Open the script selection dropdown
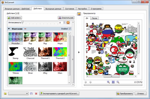 click(18, 94)
